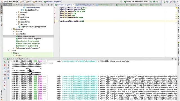This screenshot has height=101, width=180.
Task: Click the print console icon
Action: click(8, 75)
